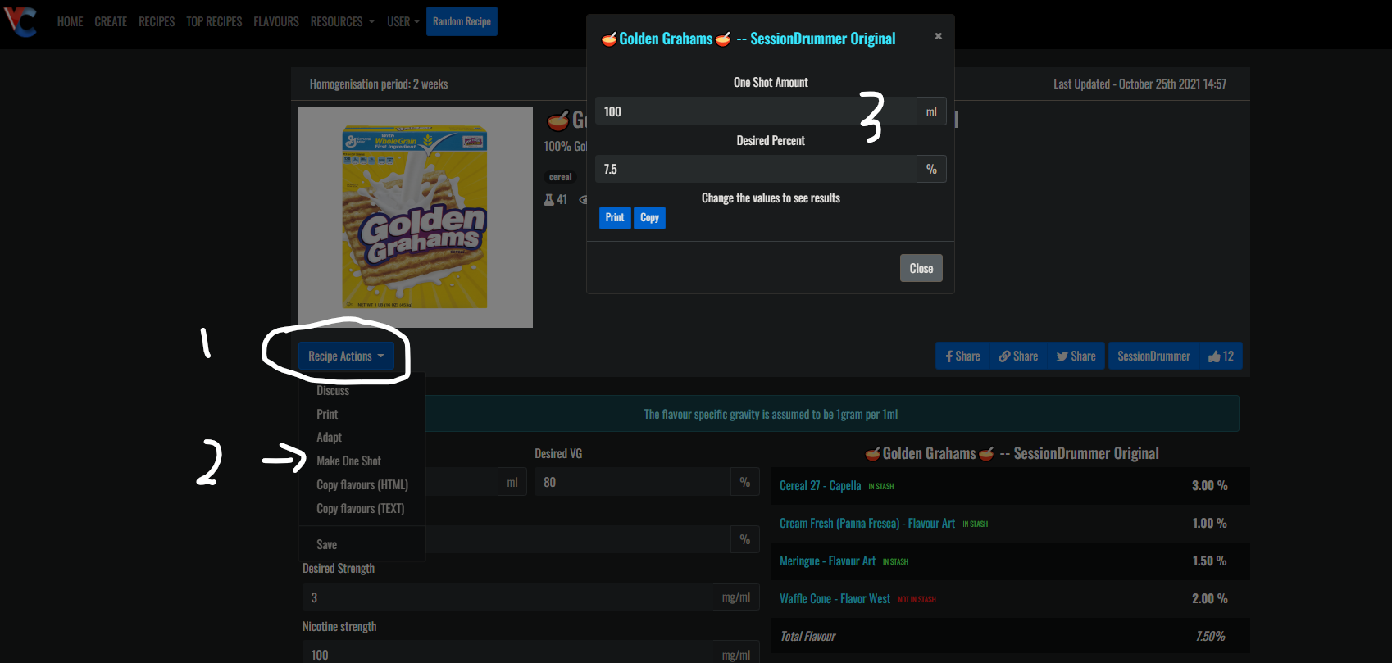The height and width of the screenshot is (663, 1392).
Task: Click the Cereal 27 3.00 % value
Action: tap(1209, 486)
